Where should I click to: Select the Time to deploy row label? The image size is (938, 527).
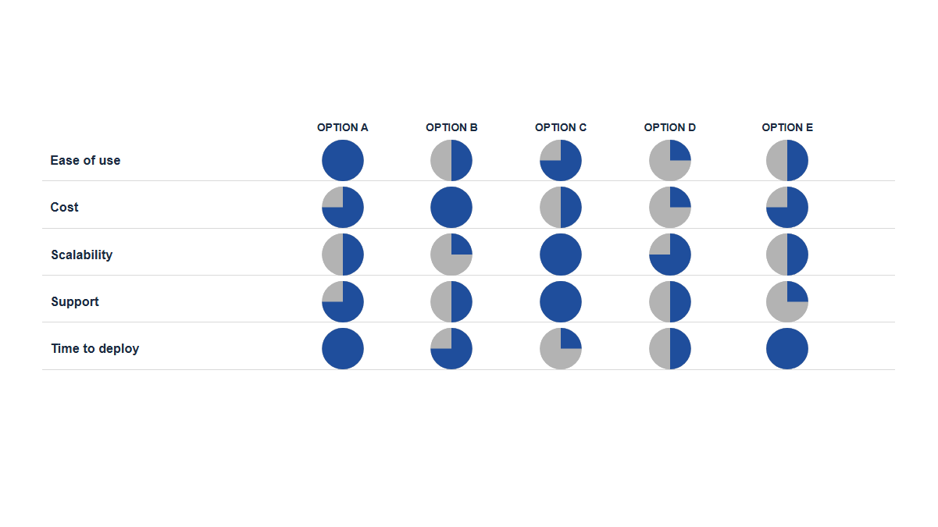(95, 348)
